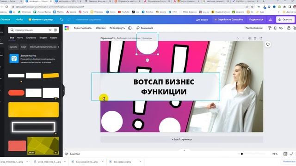Image resolution: width=296 pixels, height=166 pixels.
Task: Duplicate page 11 with copy icon
Action: coord(249,38)
